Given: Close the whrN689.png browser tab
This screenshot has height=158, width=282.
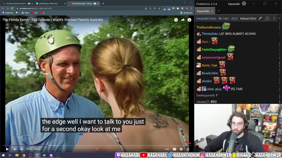Looking at the screenshot, I should click(x=65, y=4).
